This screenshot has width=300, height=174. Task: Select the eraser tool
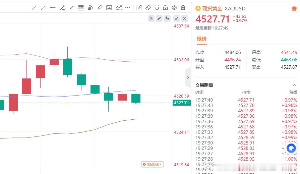coord(148,8)
